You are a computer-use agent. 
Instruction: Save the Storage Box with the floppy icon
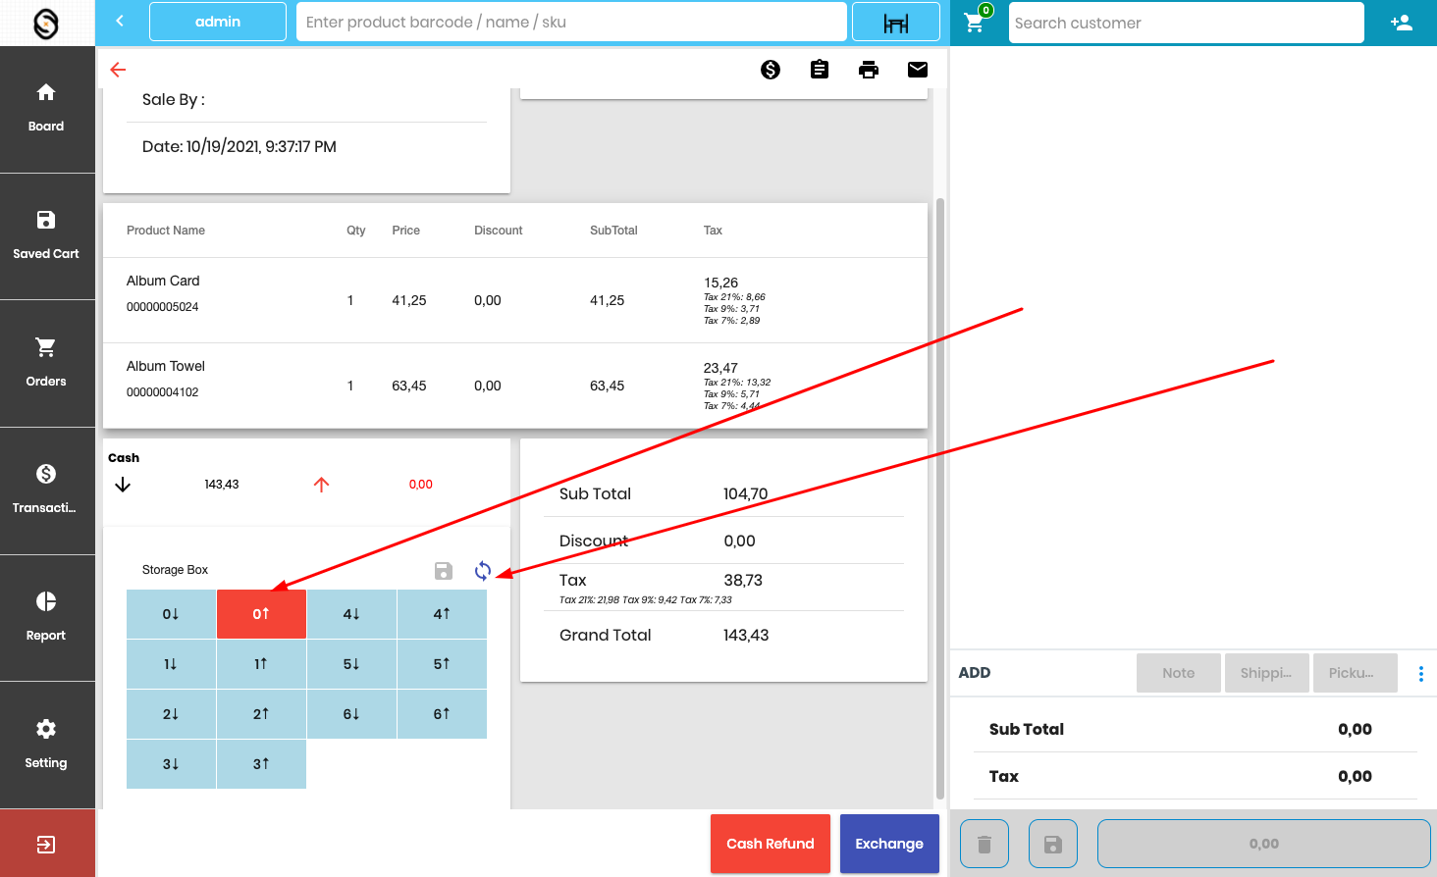(443, 571)
